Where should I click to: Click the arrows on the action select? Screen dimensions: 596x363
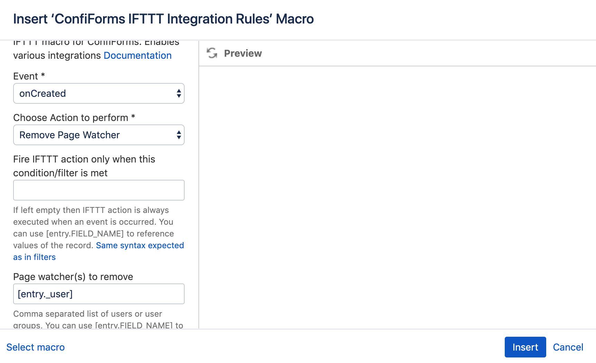click(x=179, y=135)
